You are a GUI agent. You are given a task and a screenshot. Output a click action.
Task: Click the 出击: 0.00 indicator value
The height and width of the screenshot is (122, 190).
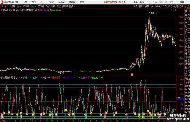click(x=86, y=78)
